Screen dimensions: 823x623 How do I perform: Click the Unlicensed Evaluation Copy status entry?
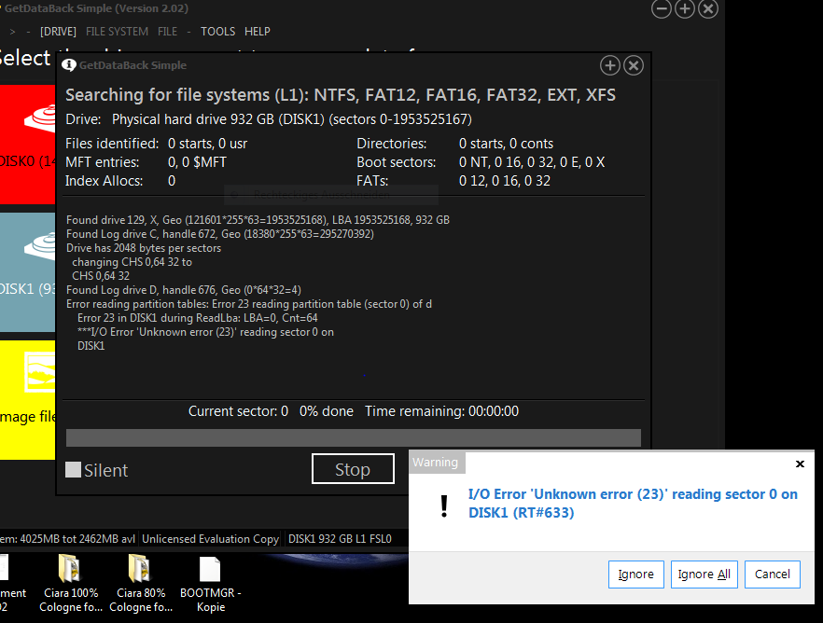(x=211, y=538)
